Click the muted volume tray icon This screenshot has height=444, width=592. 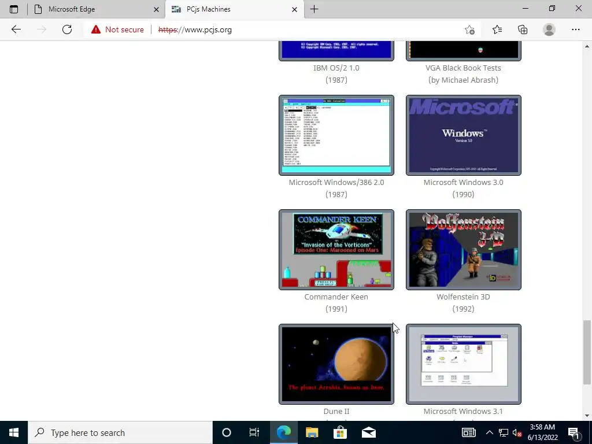517,432
